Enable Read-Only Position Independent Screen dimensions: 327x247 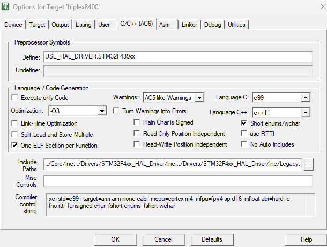click(137, 133)
